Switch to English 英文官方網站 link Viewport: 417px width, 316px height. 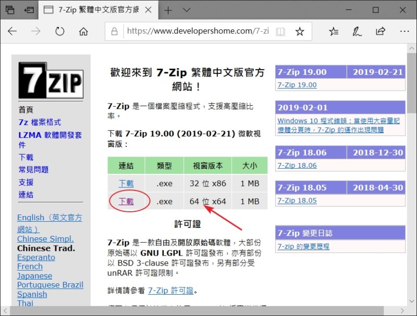point(50,223)
